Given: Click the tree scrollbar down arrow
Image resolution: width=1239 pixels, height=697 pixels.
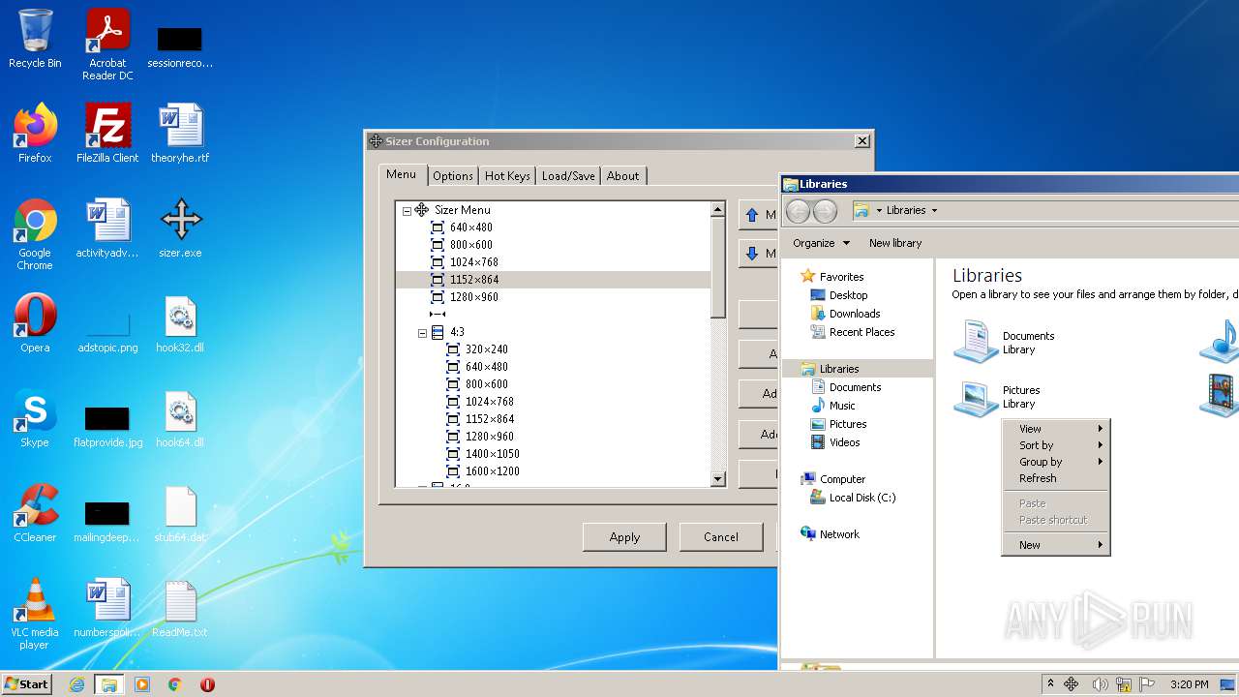Looking at the screenshot, I should point(718,478).
